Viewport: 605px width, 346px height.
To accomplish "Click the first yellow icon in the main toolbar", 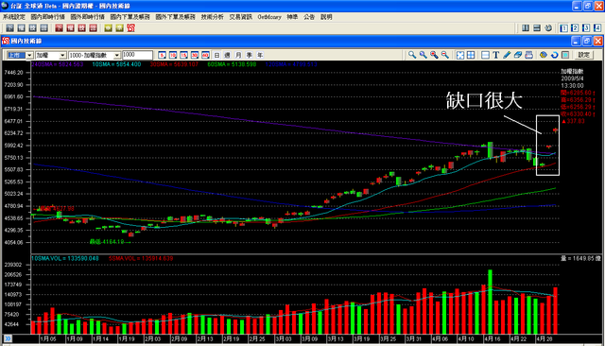I will point(108,28).
